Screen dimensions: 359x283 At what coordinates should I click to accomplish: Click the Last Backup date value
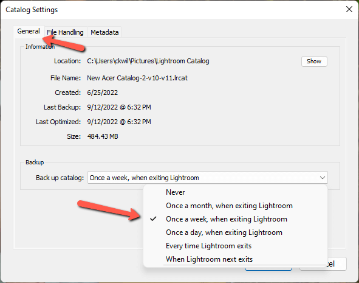tap(119, 107)
